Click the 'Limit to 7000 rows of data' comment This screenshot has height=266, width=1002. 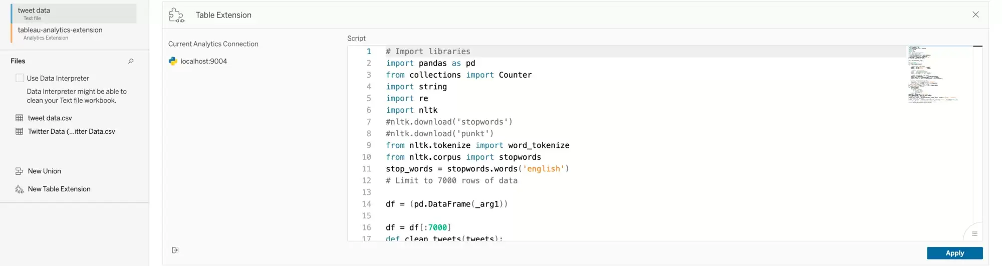(x=451, y=181)
